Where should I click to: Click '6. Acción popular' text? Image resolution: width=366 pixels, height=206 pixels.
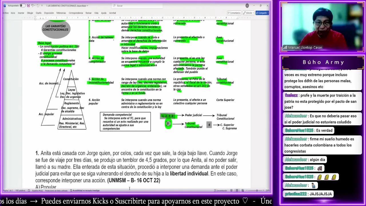94,102
